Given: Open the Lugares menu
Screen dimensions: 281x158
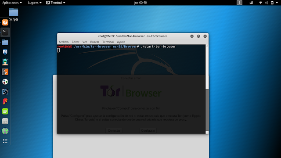Looking at the screenshot, I should 35,3.
